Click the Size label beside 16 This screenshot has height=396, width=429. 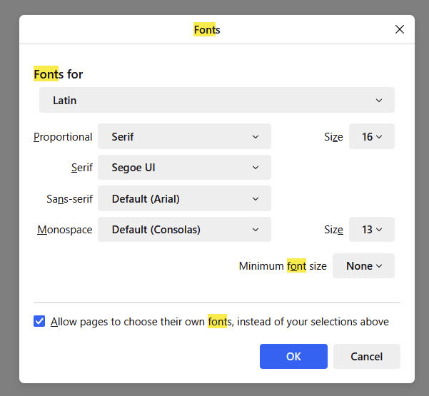click(x=333, y=137)
